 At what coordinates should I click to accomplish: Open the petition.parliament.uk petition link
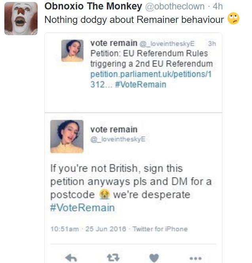click(151, 79)
